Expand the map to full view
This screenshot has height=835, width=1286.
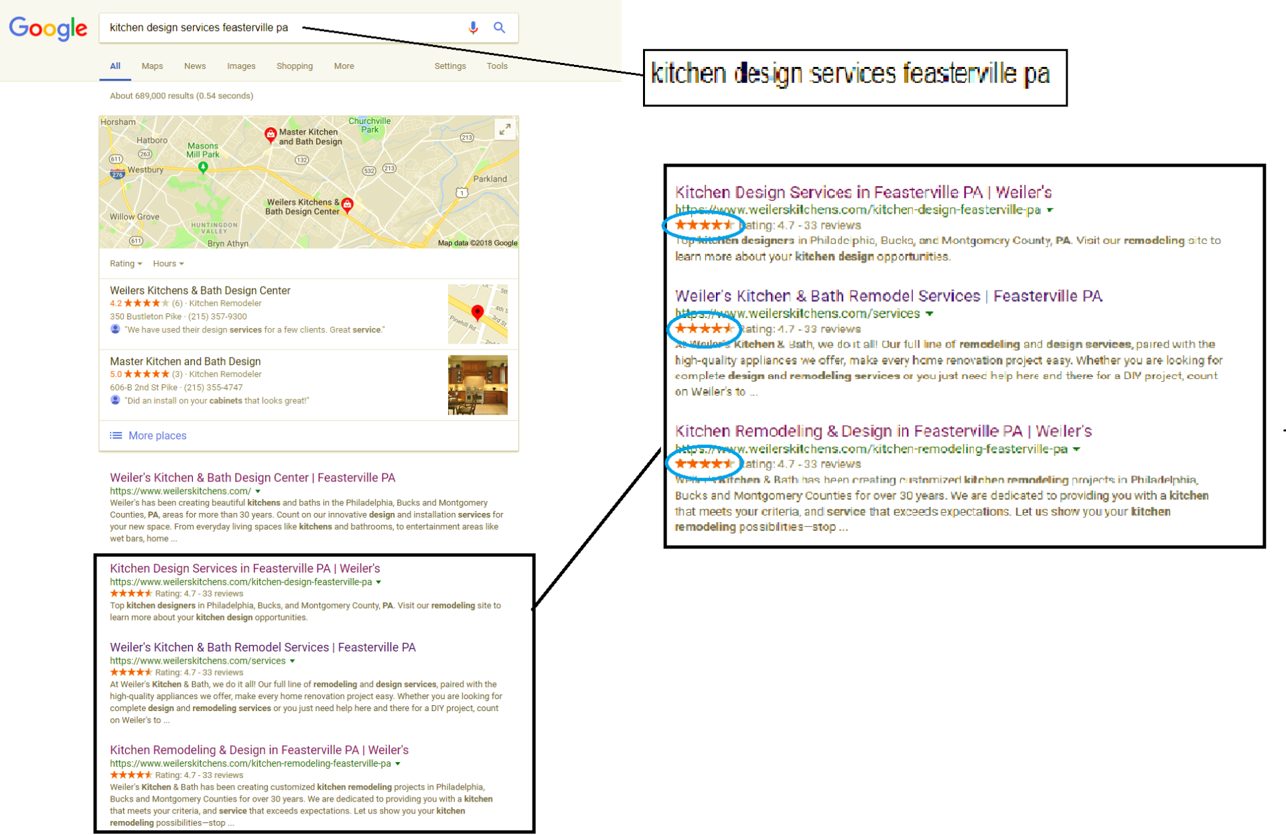(x=505, y=129)
